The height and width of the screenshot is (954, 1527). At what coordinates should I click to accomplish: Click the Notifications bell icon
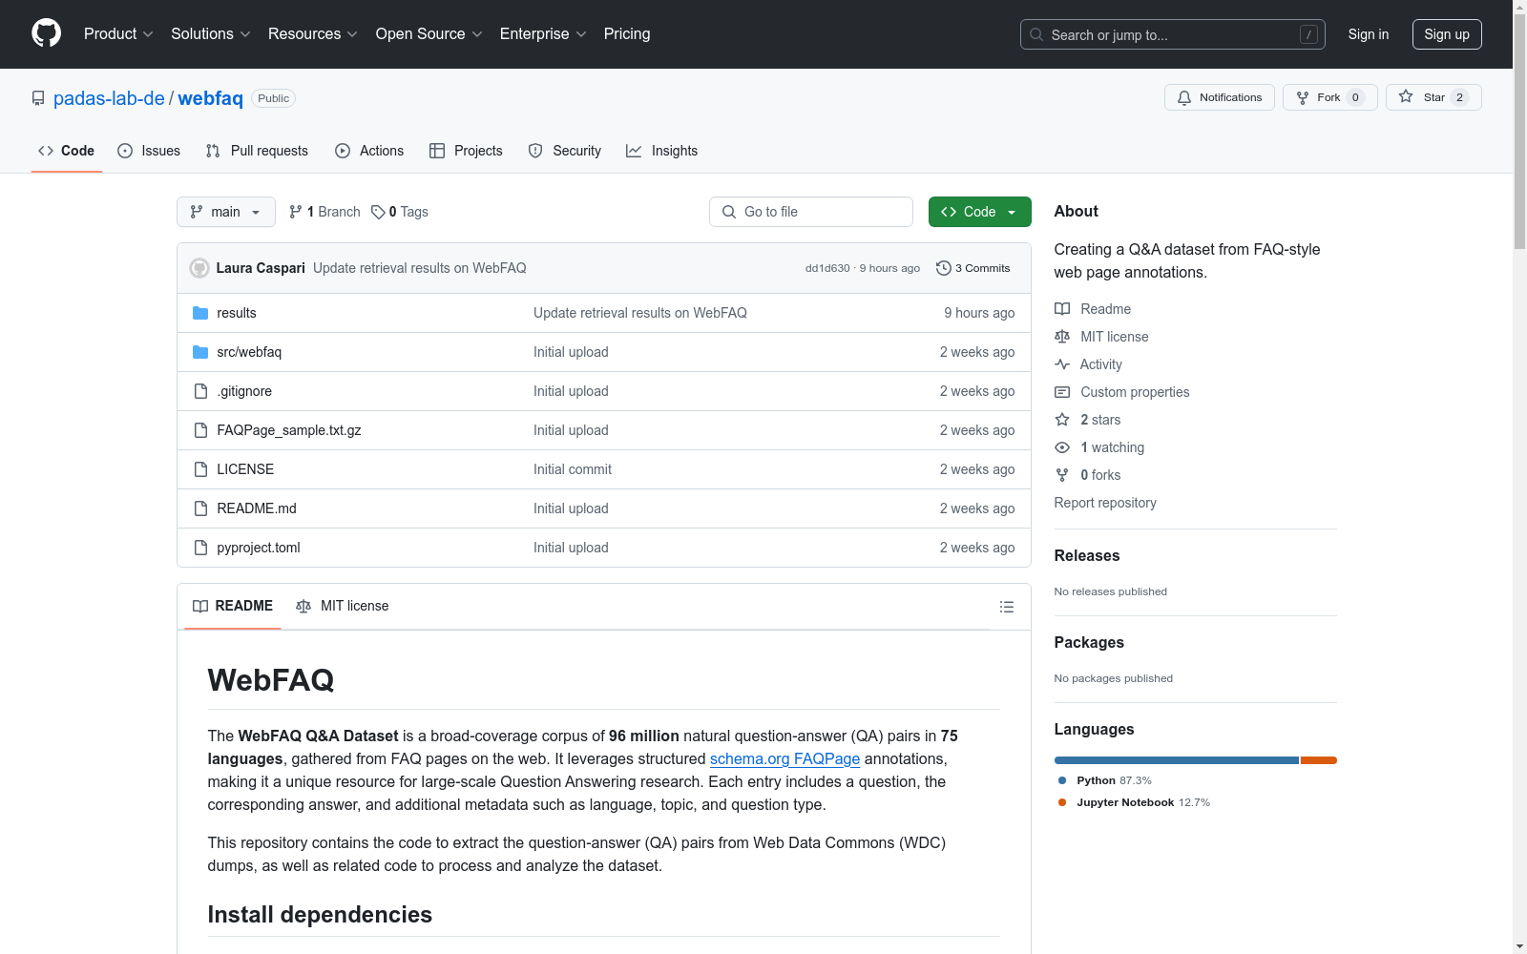[x=1184, y=97]
